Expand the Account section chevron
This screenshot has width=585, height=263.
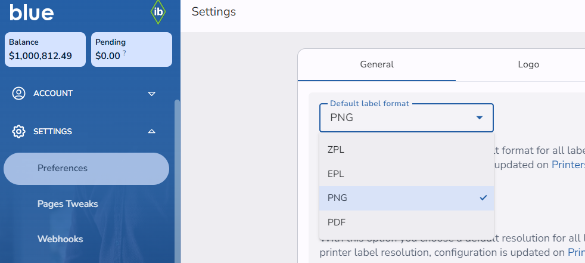tap(151, 94)
